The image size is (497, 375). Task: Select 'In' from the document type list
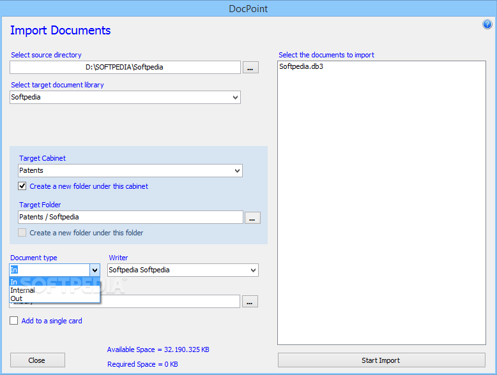tap(54, 282)
